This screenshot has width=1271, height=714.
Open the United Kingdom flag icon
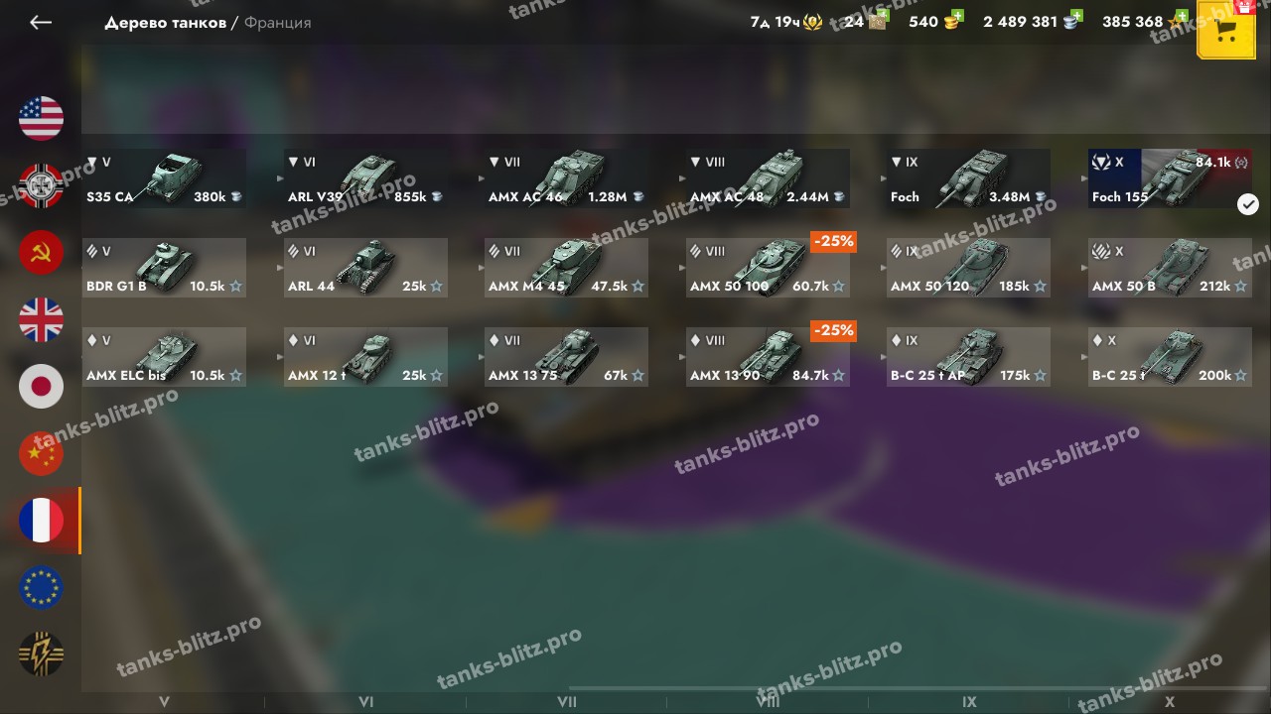pos(41,319)
